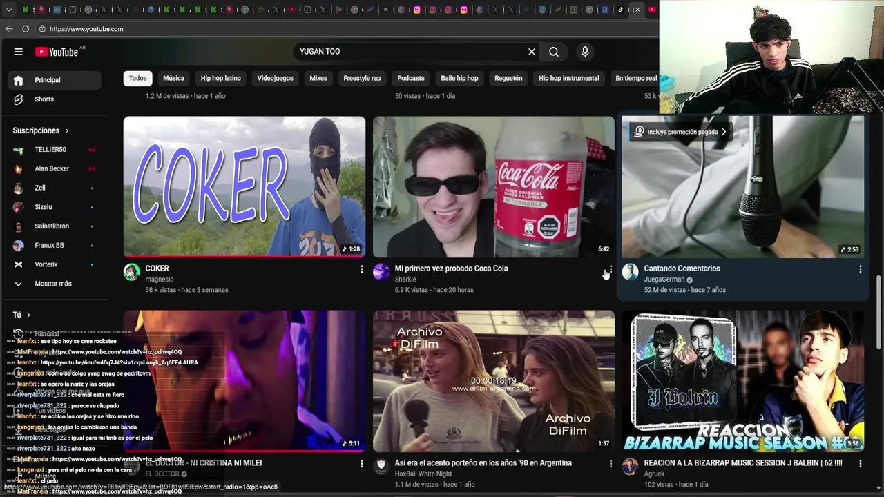The image size is (884, 497).
Task: Activate voice search microphone
Action: (x=585, y=52)
